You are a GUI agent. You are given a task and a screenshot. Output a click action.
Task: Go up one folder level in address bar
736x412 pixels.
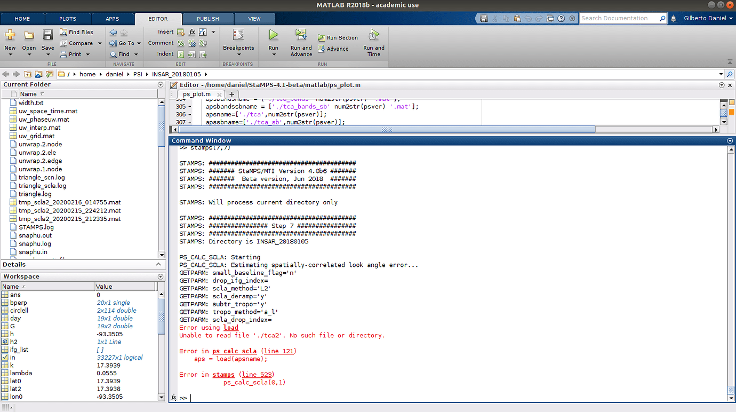tap(27, 74)
